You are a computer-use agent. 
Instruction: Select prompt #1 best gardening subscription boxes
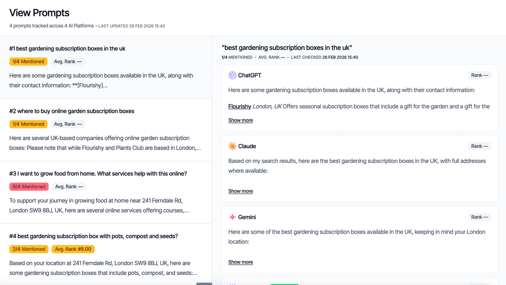coord(67,49)
